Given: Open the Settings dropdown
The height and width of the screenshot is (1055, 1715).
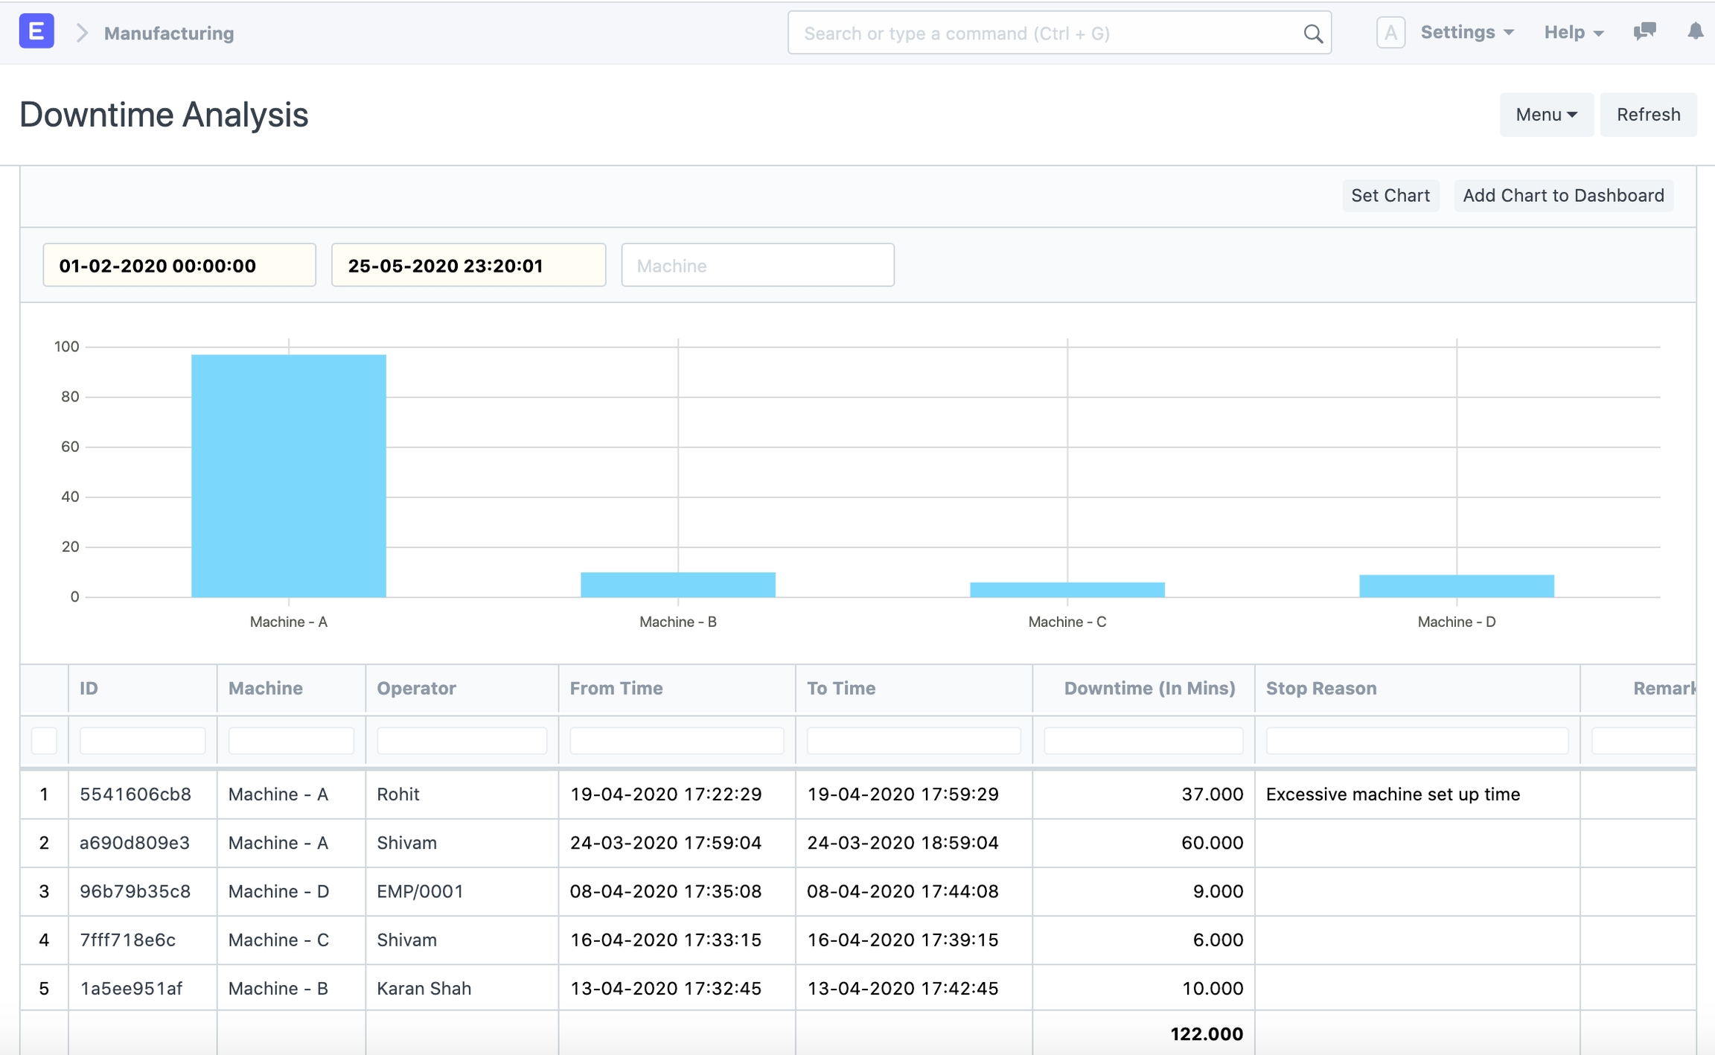Looking at the screenshot, I should coord(1466,33).
